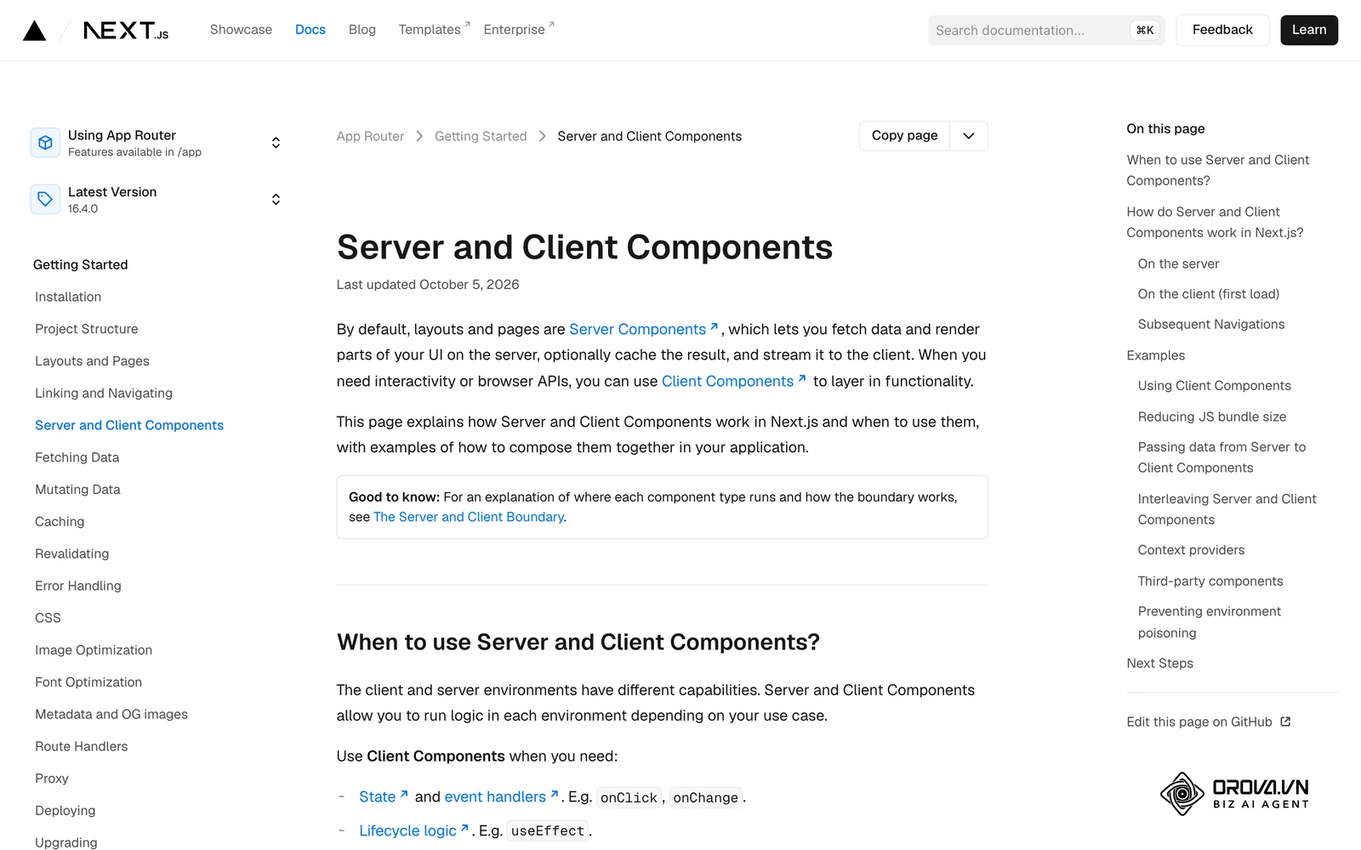Jump to Context providers section
The width and height of the screenshot is (1361, 850).
click(x=1191, y=550)
